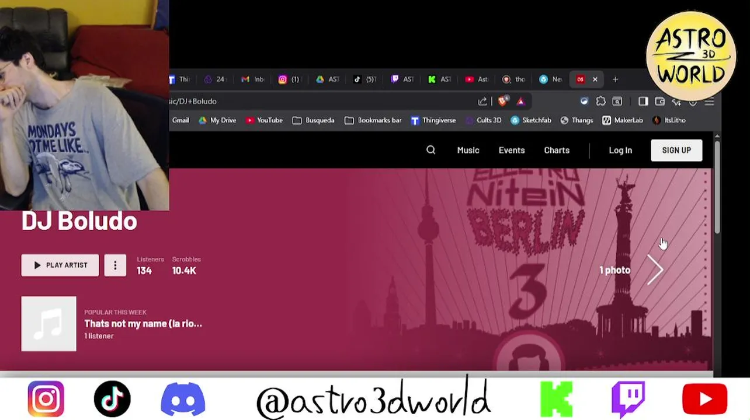The width and height of the screenshot is (750, 420).
Task: Open the Last.fm search magnifier icon
Action: [x=430, y=150]
